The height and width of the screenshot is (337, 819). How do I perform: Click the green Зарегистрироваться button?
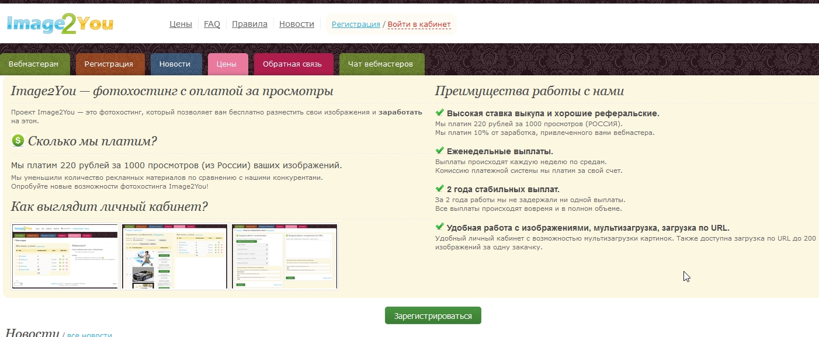coord(433,315)
